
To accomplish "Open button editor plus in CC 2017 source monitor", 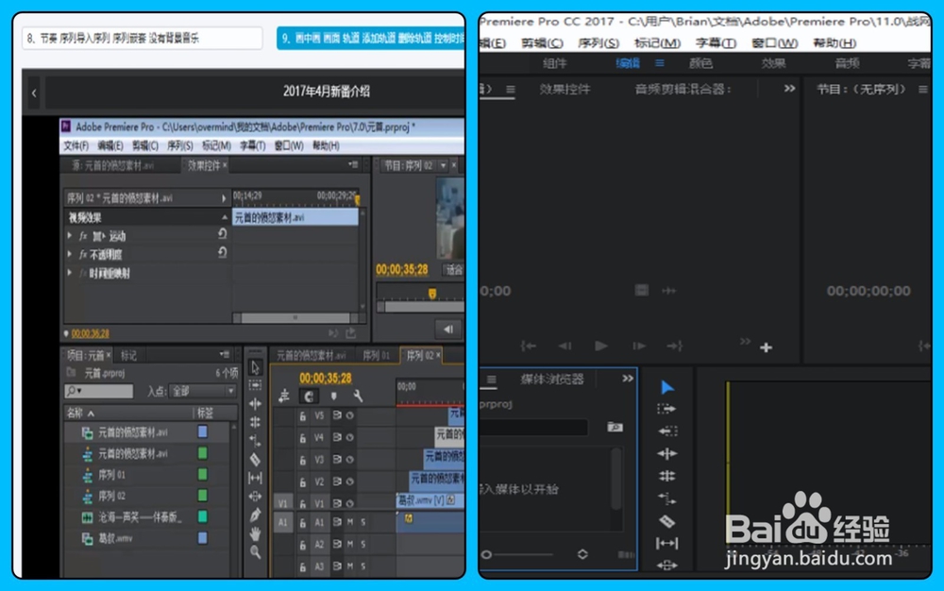I will [766, 347].
